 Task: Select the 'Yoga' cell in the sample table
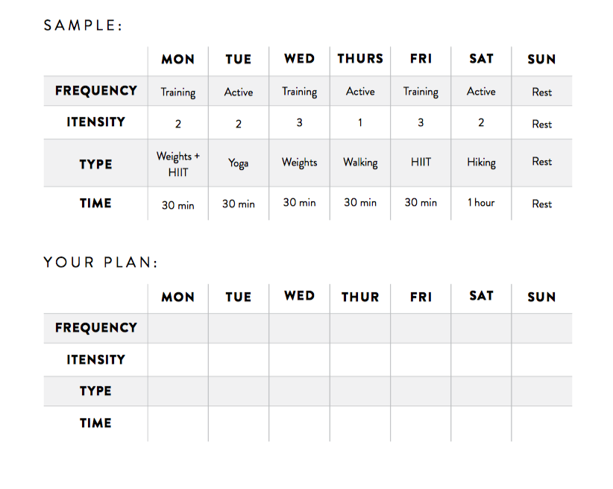pyautogui.click(x=239, y=163)
